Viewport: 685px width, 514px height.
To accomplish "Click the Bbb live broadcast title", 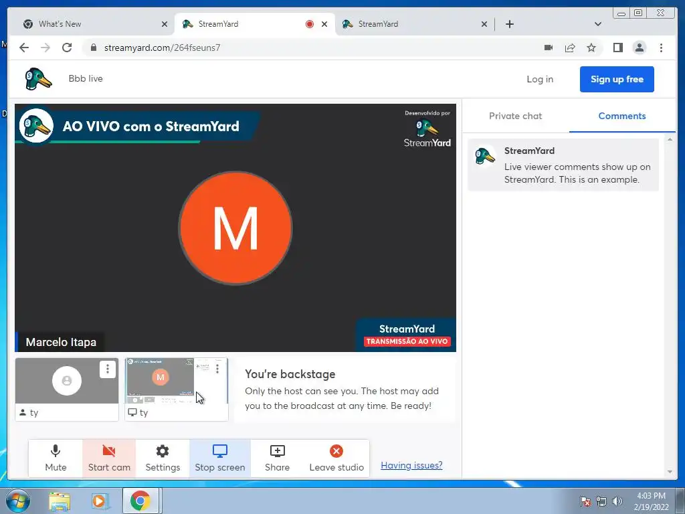I will pyautogui.click(x=86, y=79).
